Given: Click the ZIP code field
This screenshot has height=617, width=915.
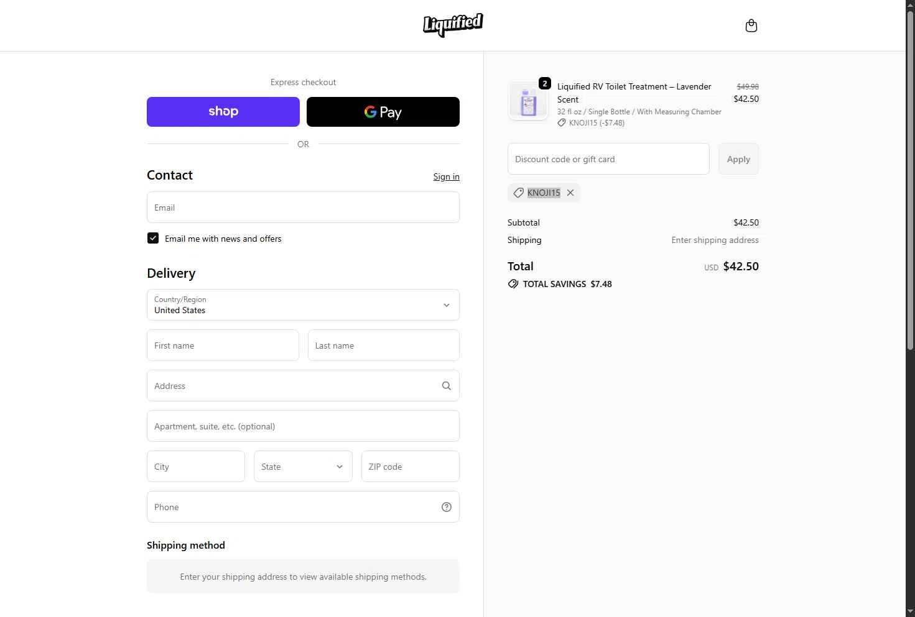Looking at the screenshot, I should pos(411,467).
